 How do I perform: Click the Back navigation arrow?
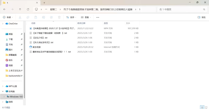[4, 9]
